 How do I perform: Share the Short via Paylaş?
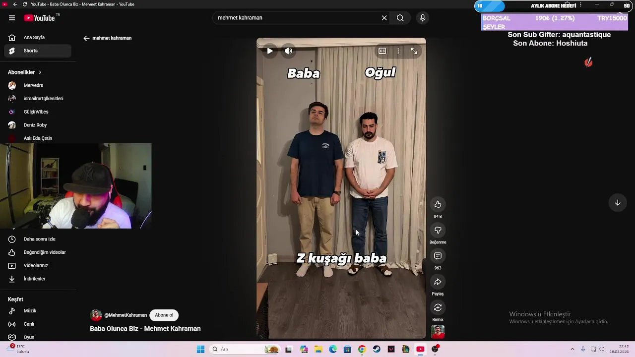point(438,282)
